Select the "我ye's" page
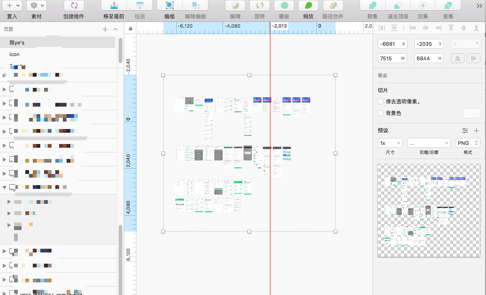The width and height of the screenshot is (486, 295). tap(16, 43)
